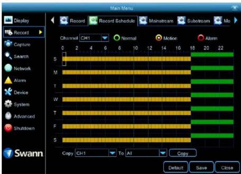The width and height of the screenshot is (241, 174).
Task: Switch to the Substream tab label
Action: tap(199, 21)
